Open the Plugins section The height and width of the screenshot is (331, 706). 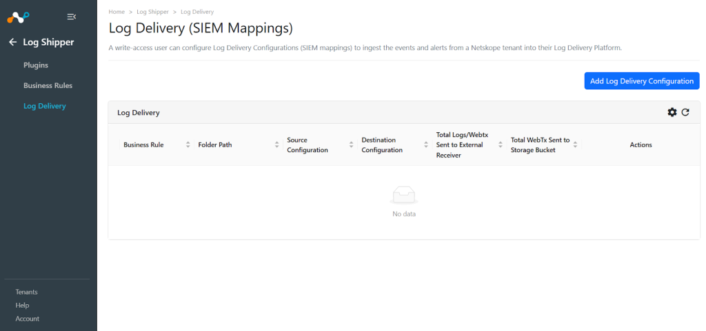tap(36, 65)
